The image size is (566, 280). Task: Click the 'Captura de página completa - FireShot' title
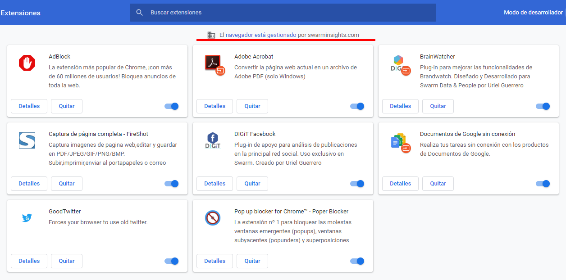tap(98, 134)
